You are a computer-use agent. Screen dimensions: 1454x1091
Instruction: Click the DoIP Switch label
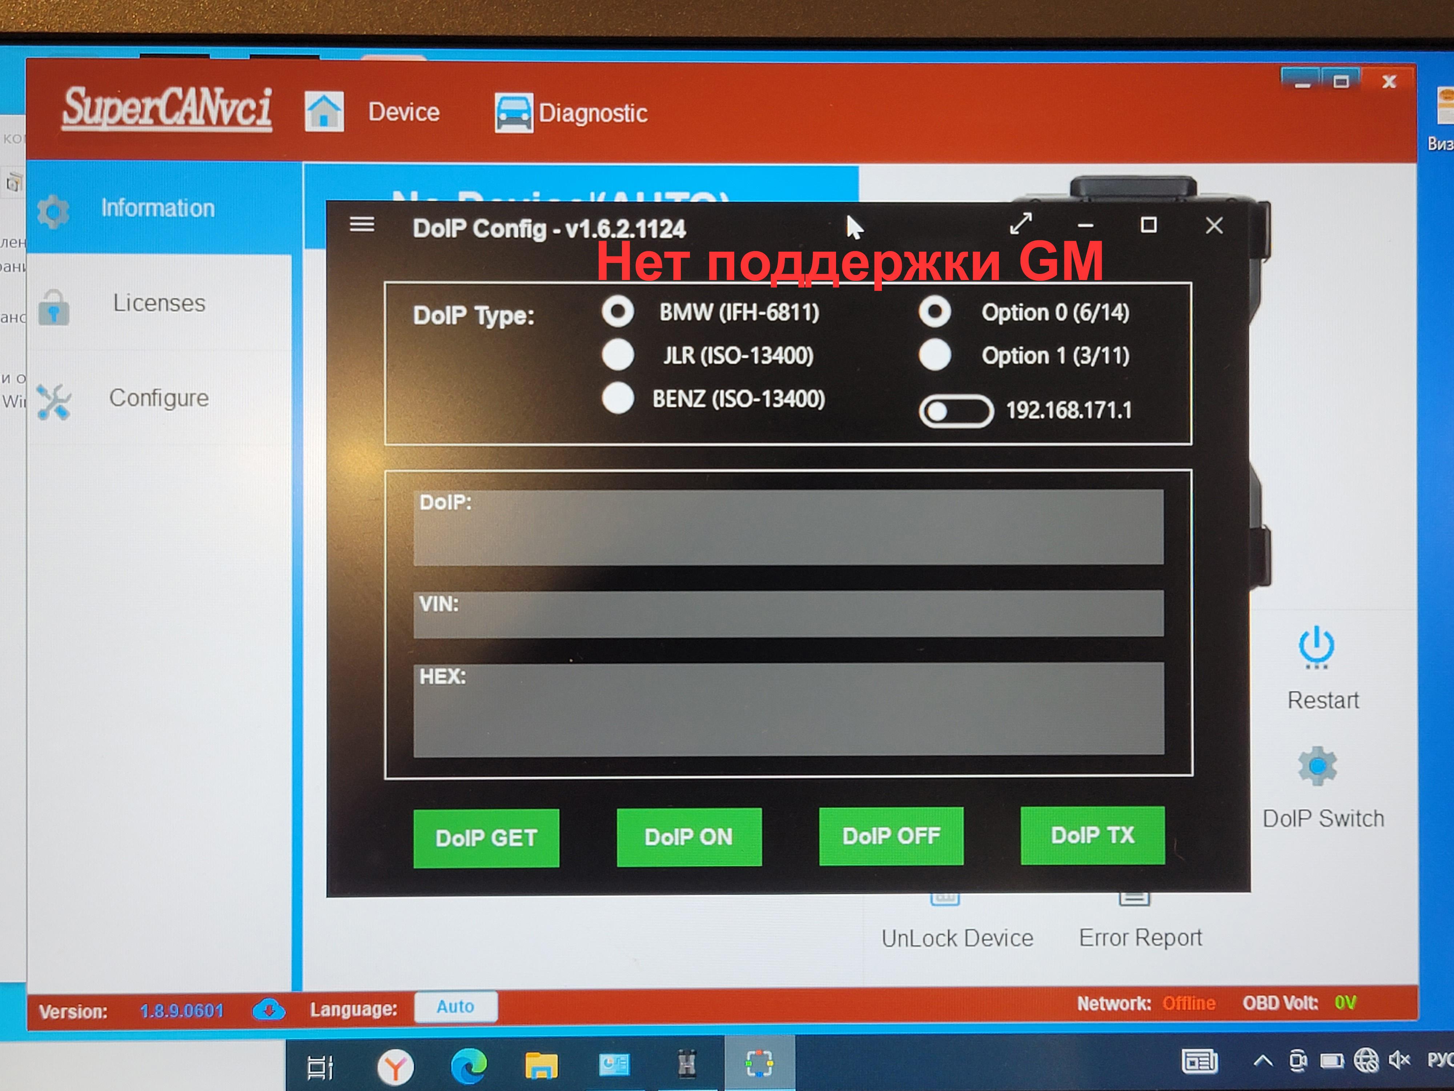[1323, 818]
